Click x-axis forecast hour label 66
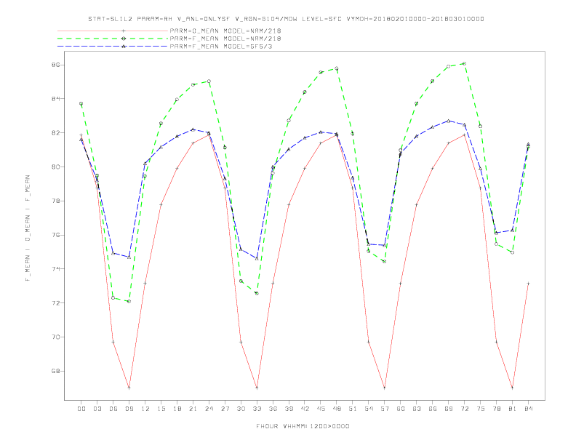This screenshot has width=576, height=445. (x=433, y=409)
